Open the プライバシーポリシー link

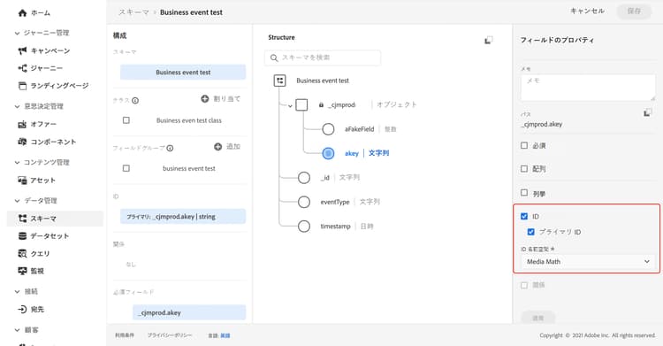pos(170,335)
